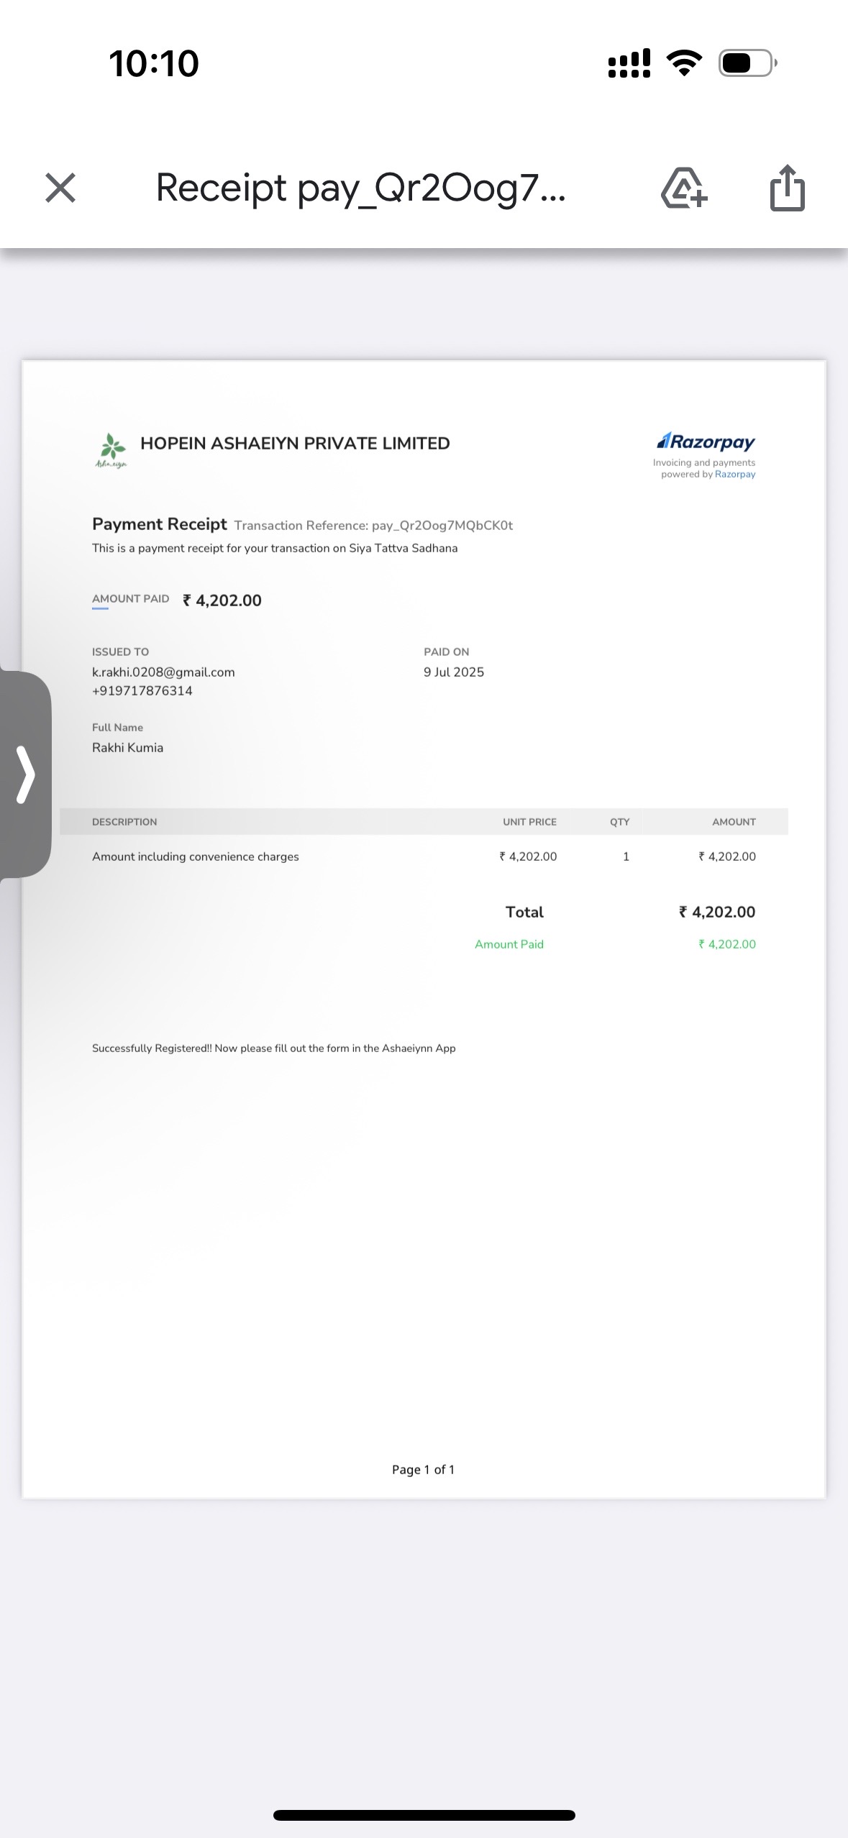The width and height of the screenshot is (848, 1838).
Task: Tap the battery status icon
Action: (748, 63)
